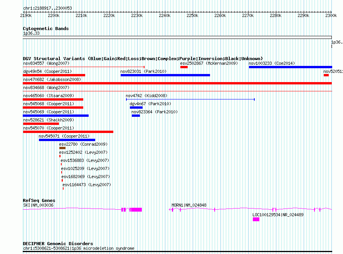Click the SKI|NM_003036 gene label
343x254 pixels.
(38, 205)
